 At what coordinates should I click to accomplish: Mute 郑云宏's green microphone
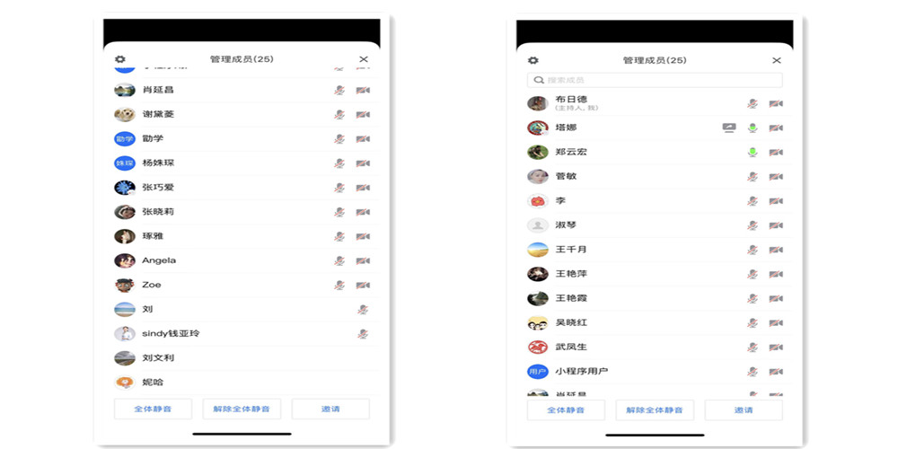pyautogui.click(x=753, y=152)
